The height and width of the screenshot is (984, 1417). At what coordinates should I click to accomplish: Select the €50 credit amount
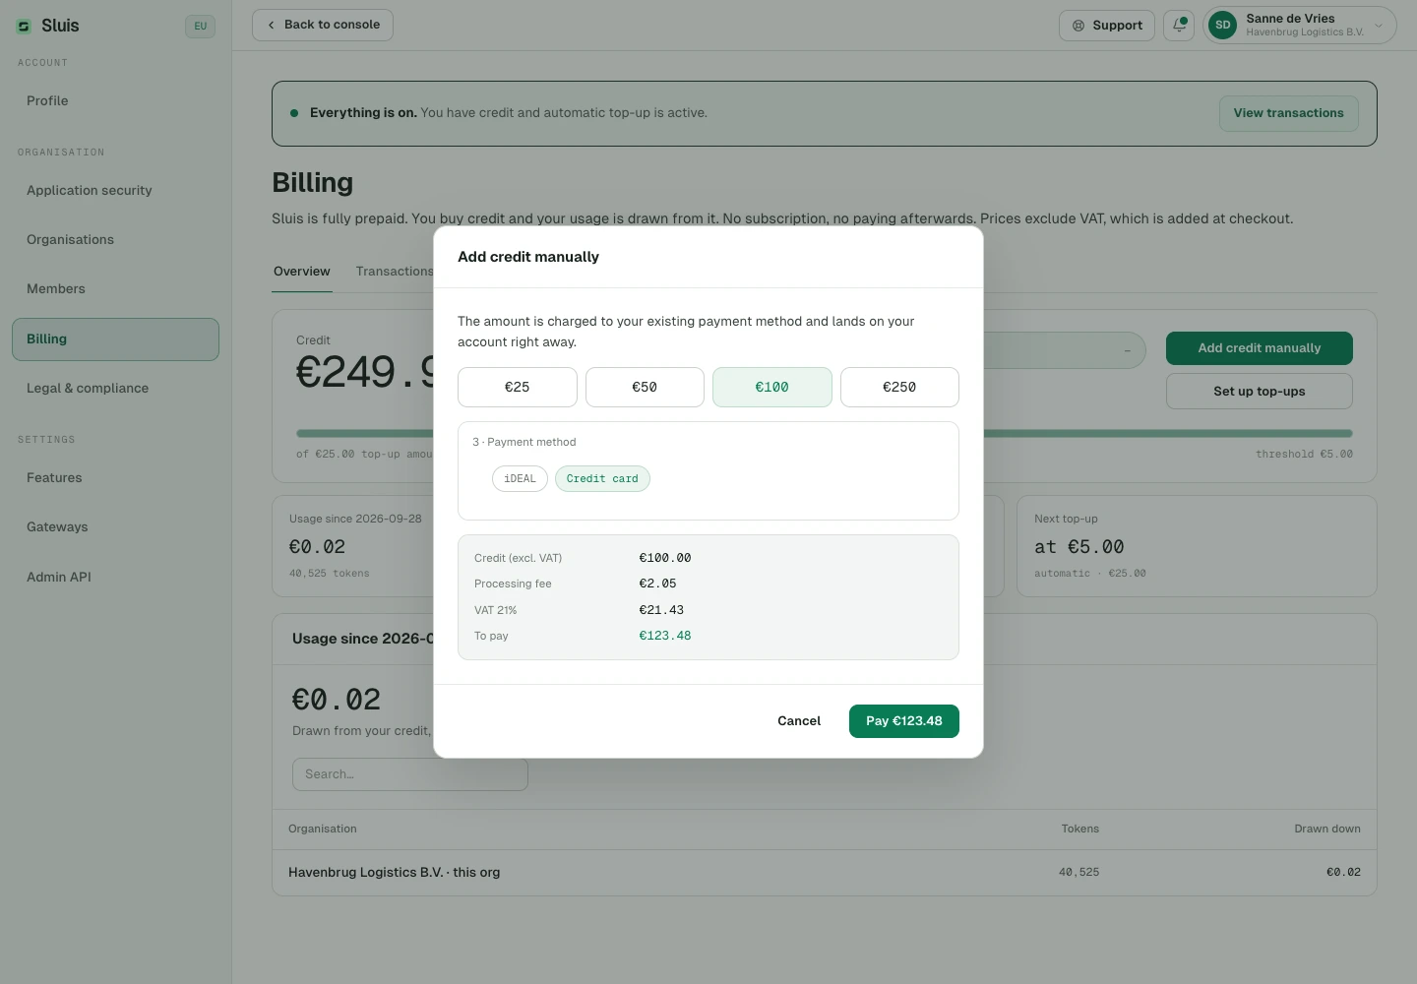point(645,387)
